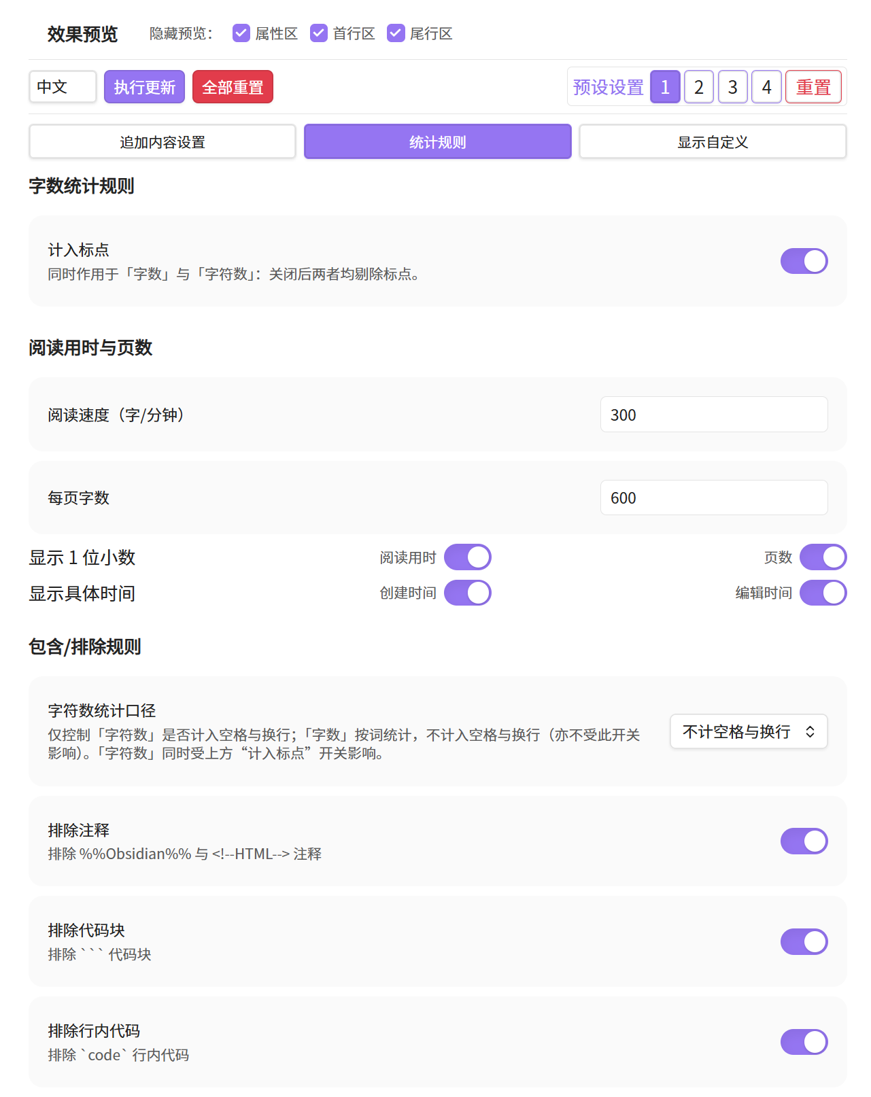871x1097 pixels.
Task: Toggle the 创建时间 switch
Action: point(468,593)
